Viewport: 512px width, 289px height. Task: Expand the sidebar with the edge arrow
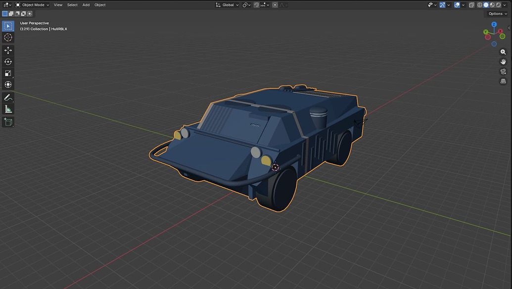[510, 28]
